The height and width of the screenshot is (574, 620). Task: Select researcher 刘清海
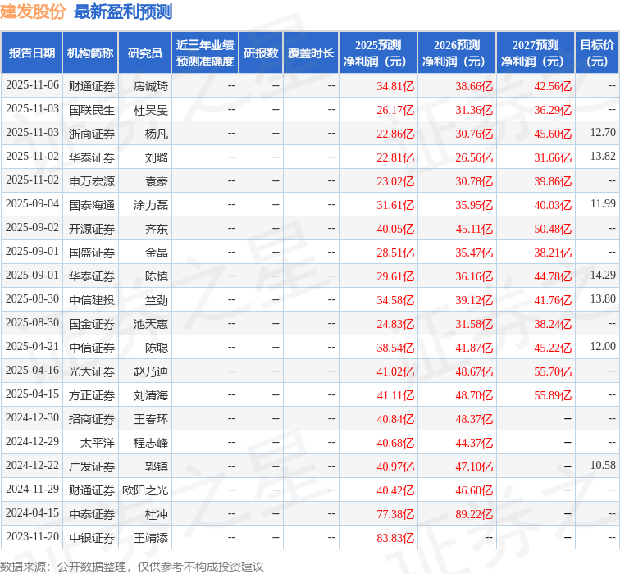pos(151,395)
